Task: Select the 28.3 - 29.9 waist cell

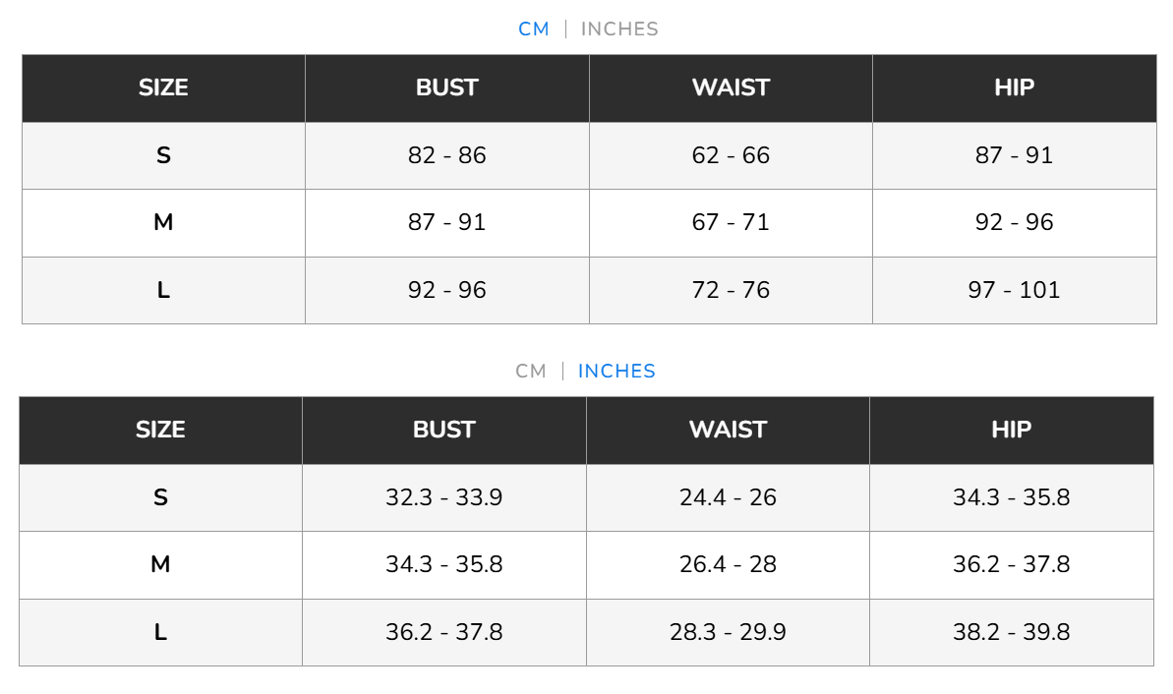Action: click(x=728, y=632)
